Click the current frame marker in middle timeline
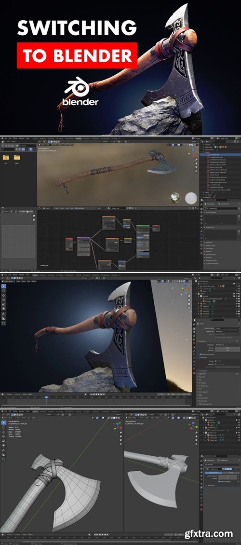The height and width of the screenshot is (545, 241). click(46, 397)
